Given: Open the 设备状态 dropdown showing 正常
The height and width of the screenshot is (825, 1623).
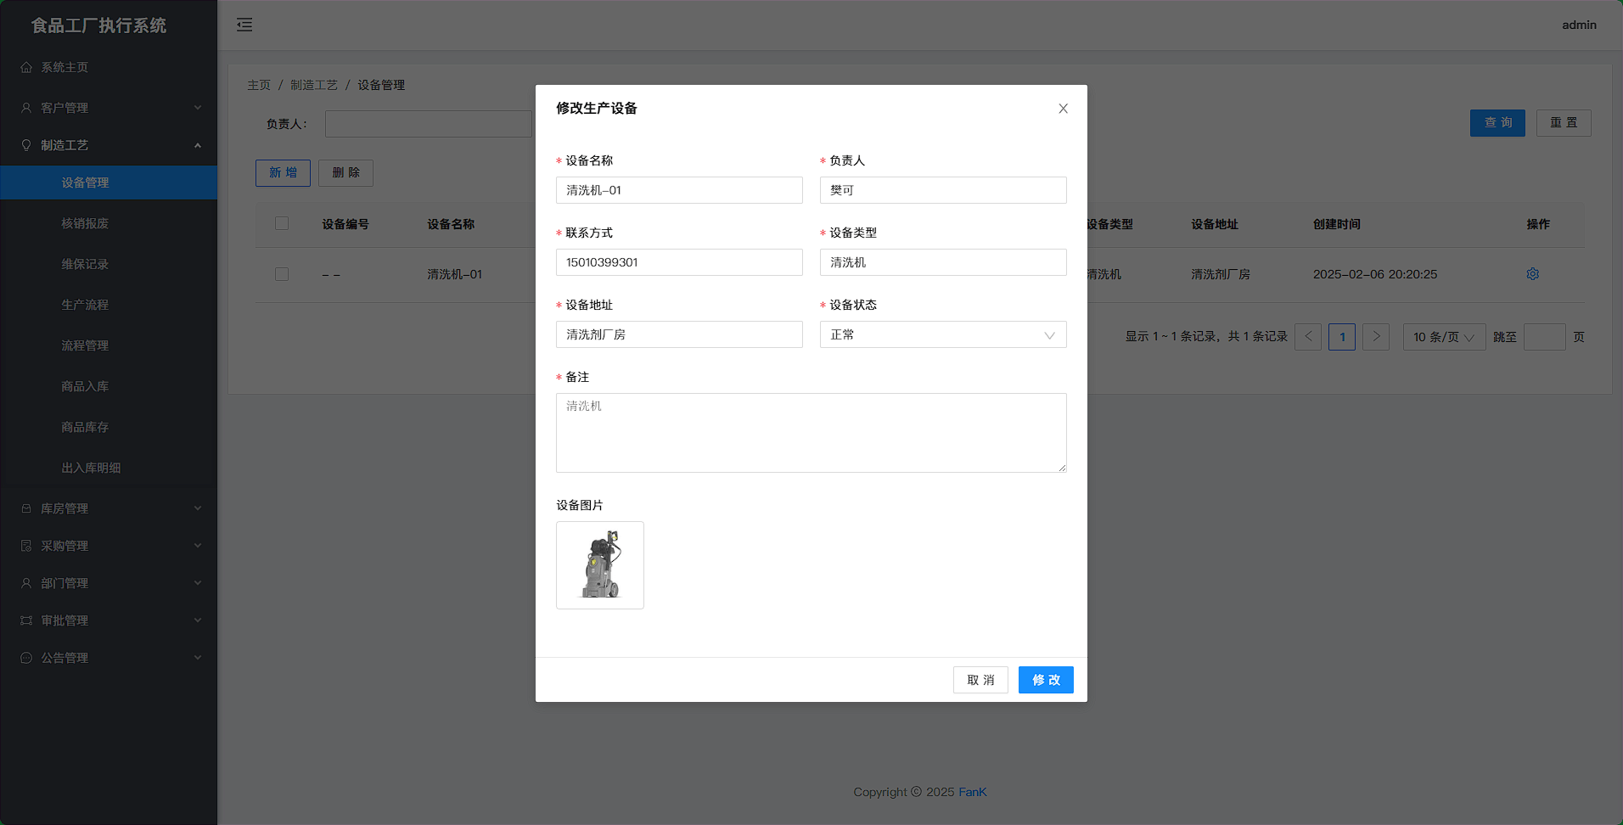Looking at the screenshot, I should tap(942, 334).
